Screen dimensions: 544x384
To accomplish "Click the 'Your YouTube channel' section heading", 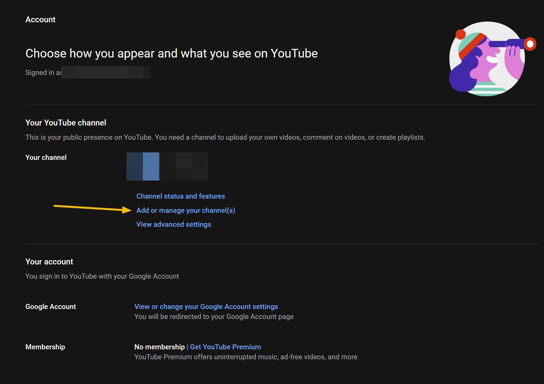I will (66, 123).
